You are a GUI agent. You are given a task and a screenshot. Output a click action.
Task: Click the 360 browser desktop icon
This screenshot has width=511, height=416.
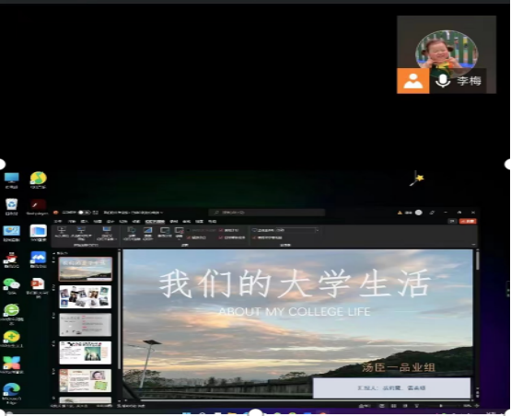[11, 314]
